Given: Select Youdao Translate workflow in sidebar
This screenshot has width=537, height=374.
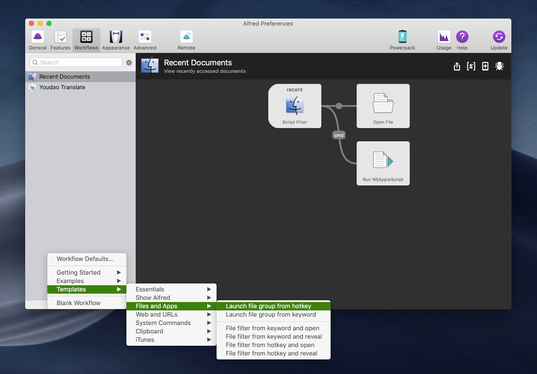Looking at the screenshot, I should point(80,87).
